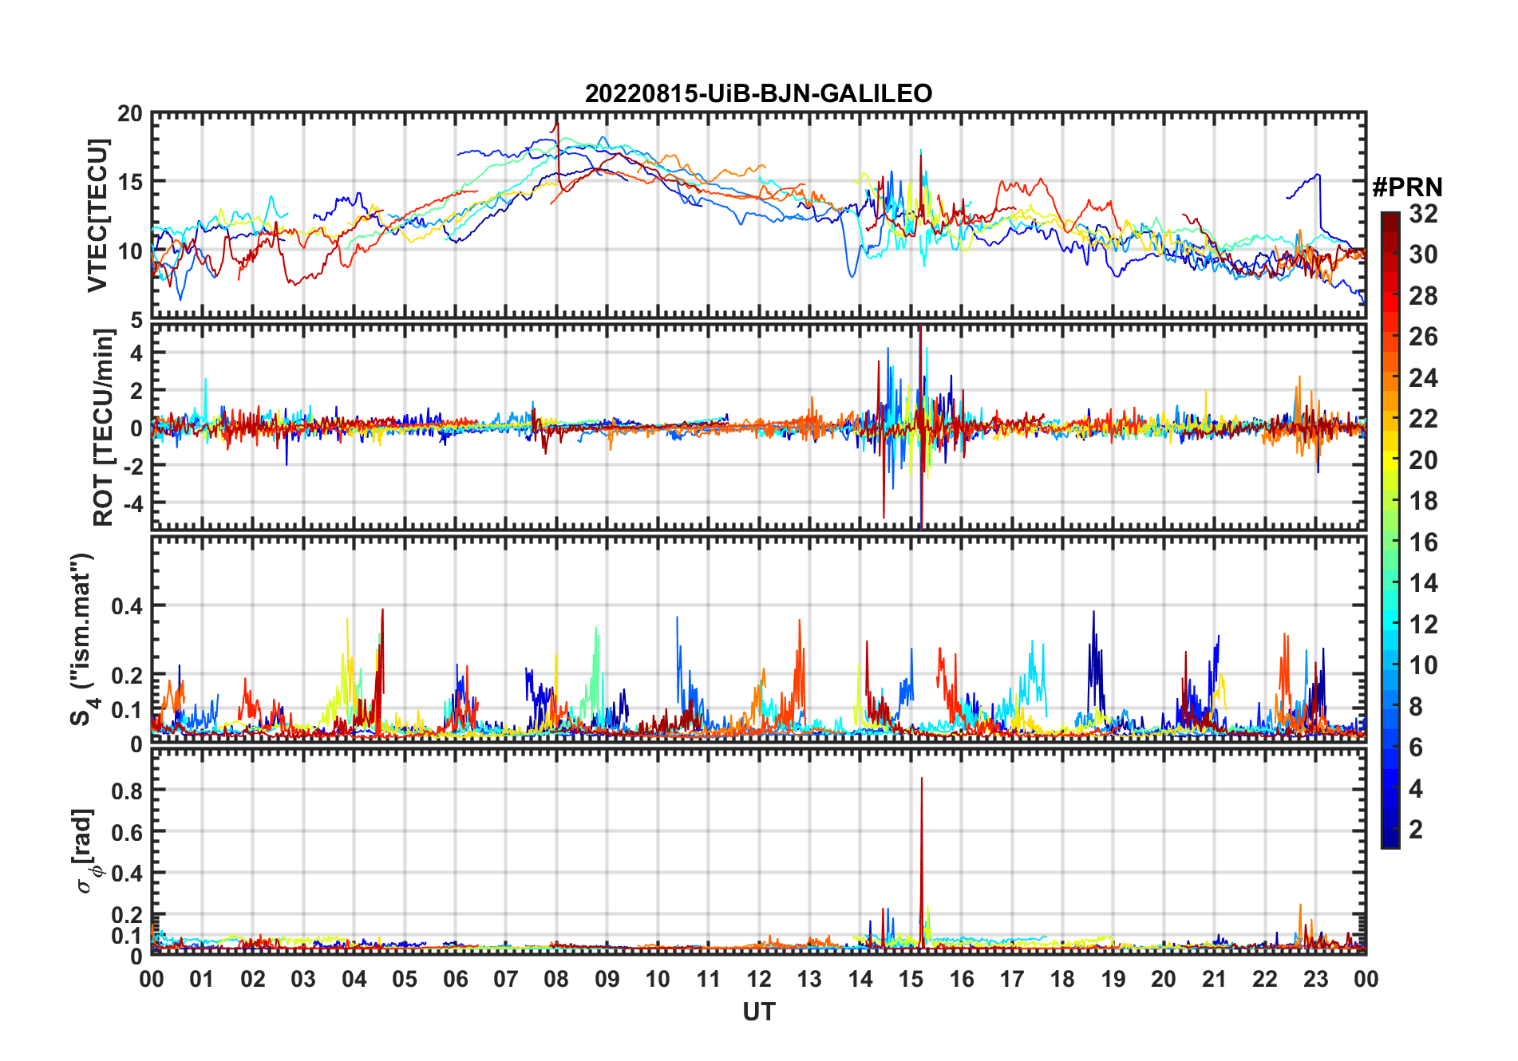
Task: Click x-axis hour tick "01"
Action: (202, 979)
